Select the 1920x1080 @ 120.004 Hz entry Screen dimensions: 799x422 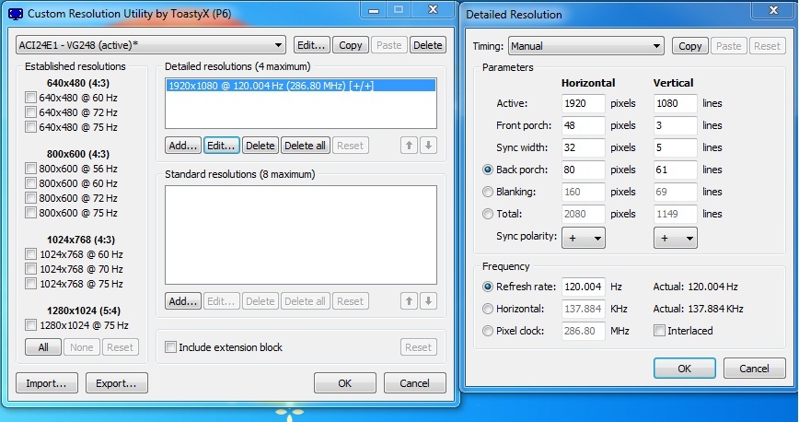[x=272, y=86]
